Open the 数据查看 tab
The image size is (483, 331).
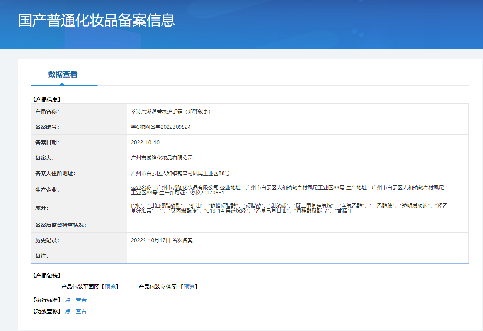(63, 74)
